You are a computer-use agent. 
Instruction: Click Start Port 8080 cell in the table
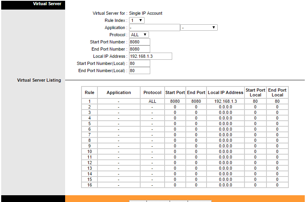pos(175,101)
